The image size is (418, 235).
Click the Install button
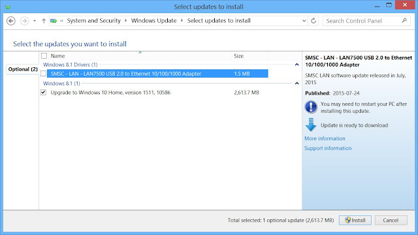click(x=355, y=220)
